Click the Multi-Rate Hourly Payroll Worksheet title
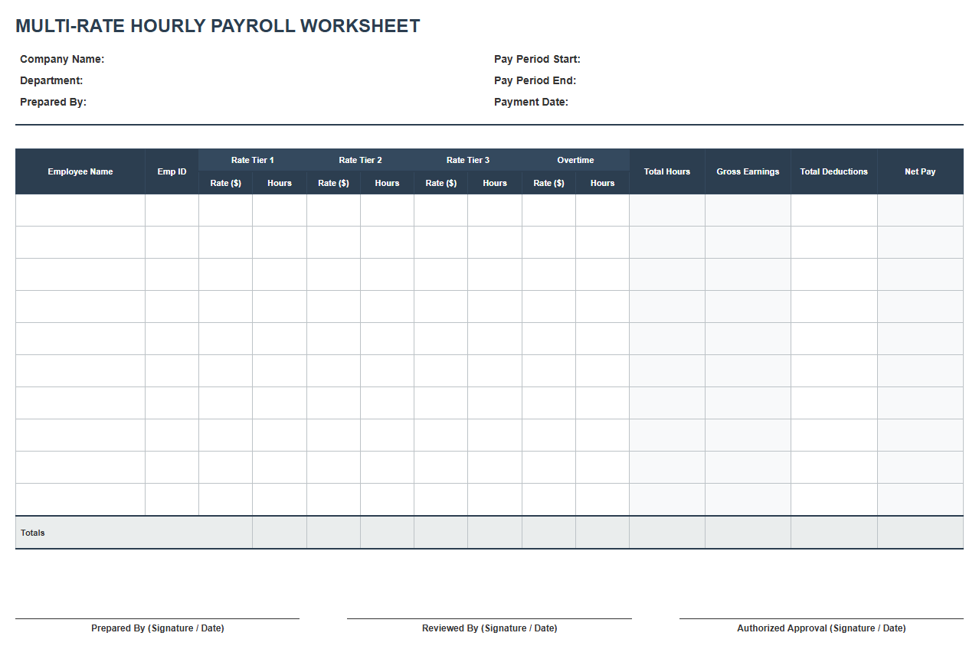Image resolution: width=979 pixels, height=649 pixels. [218, 26]
